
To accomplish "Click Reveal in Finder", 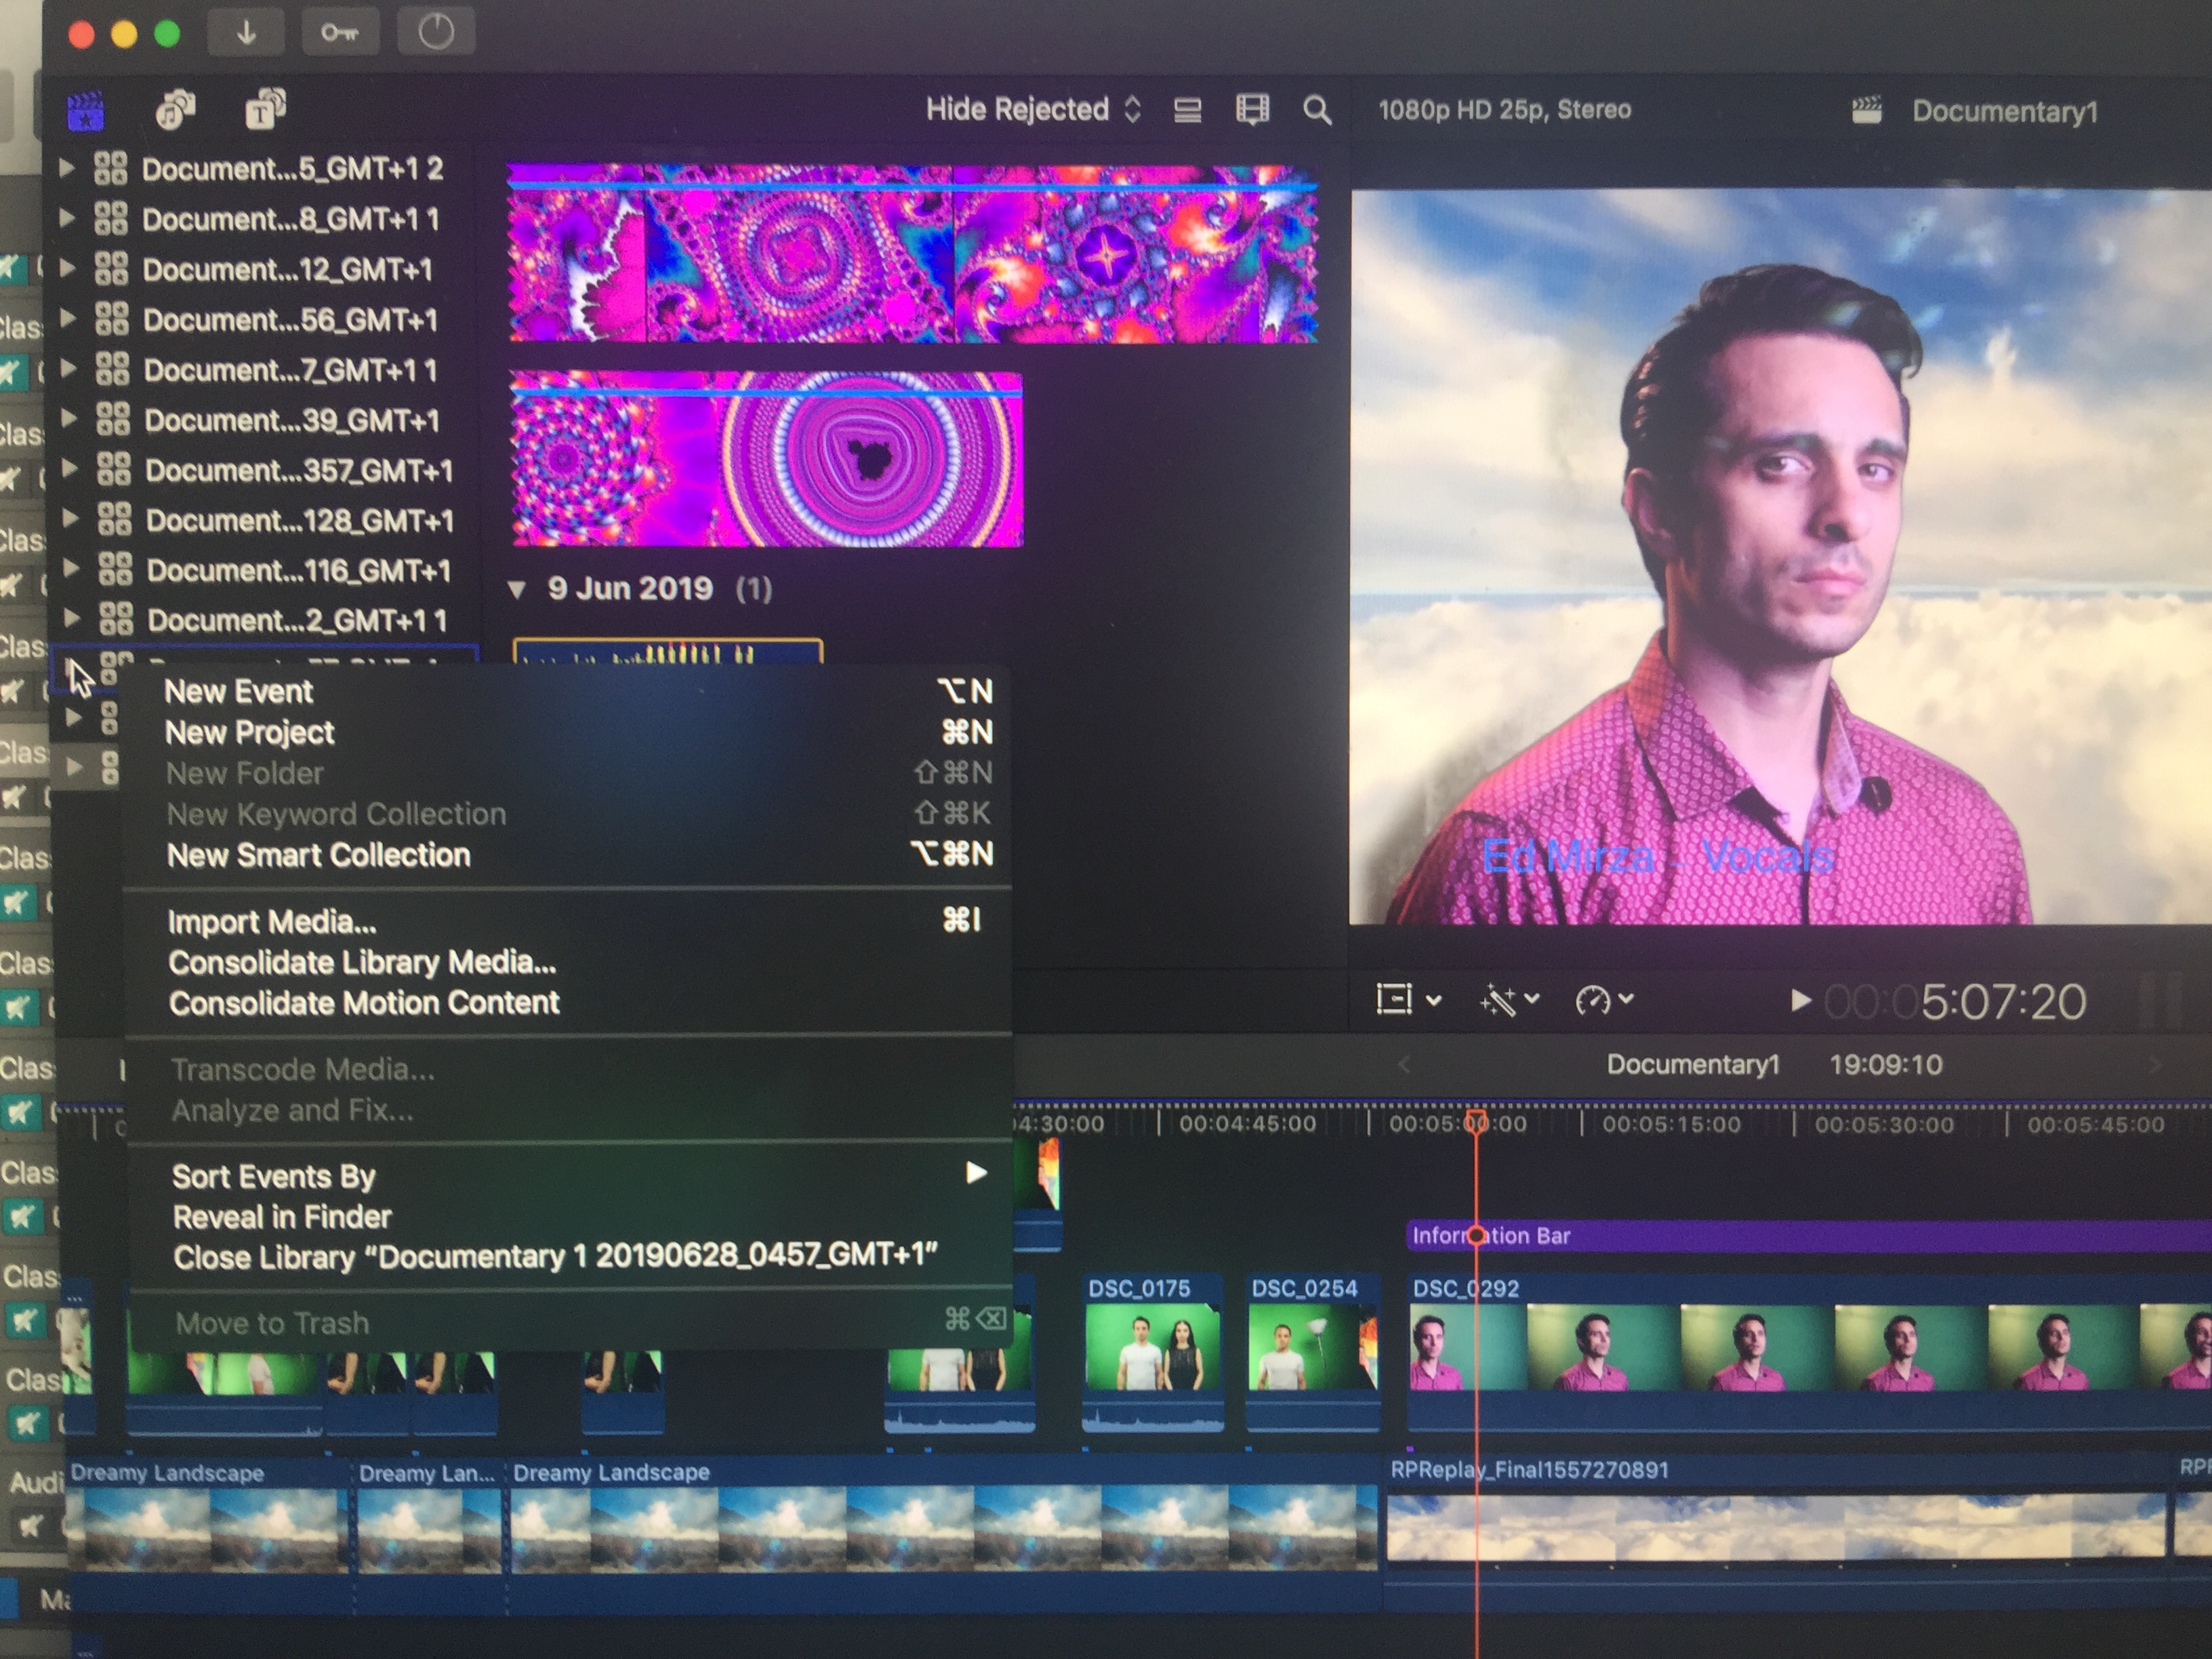I will [282, 1217].
